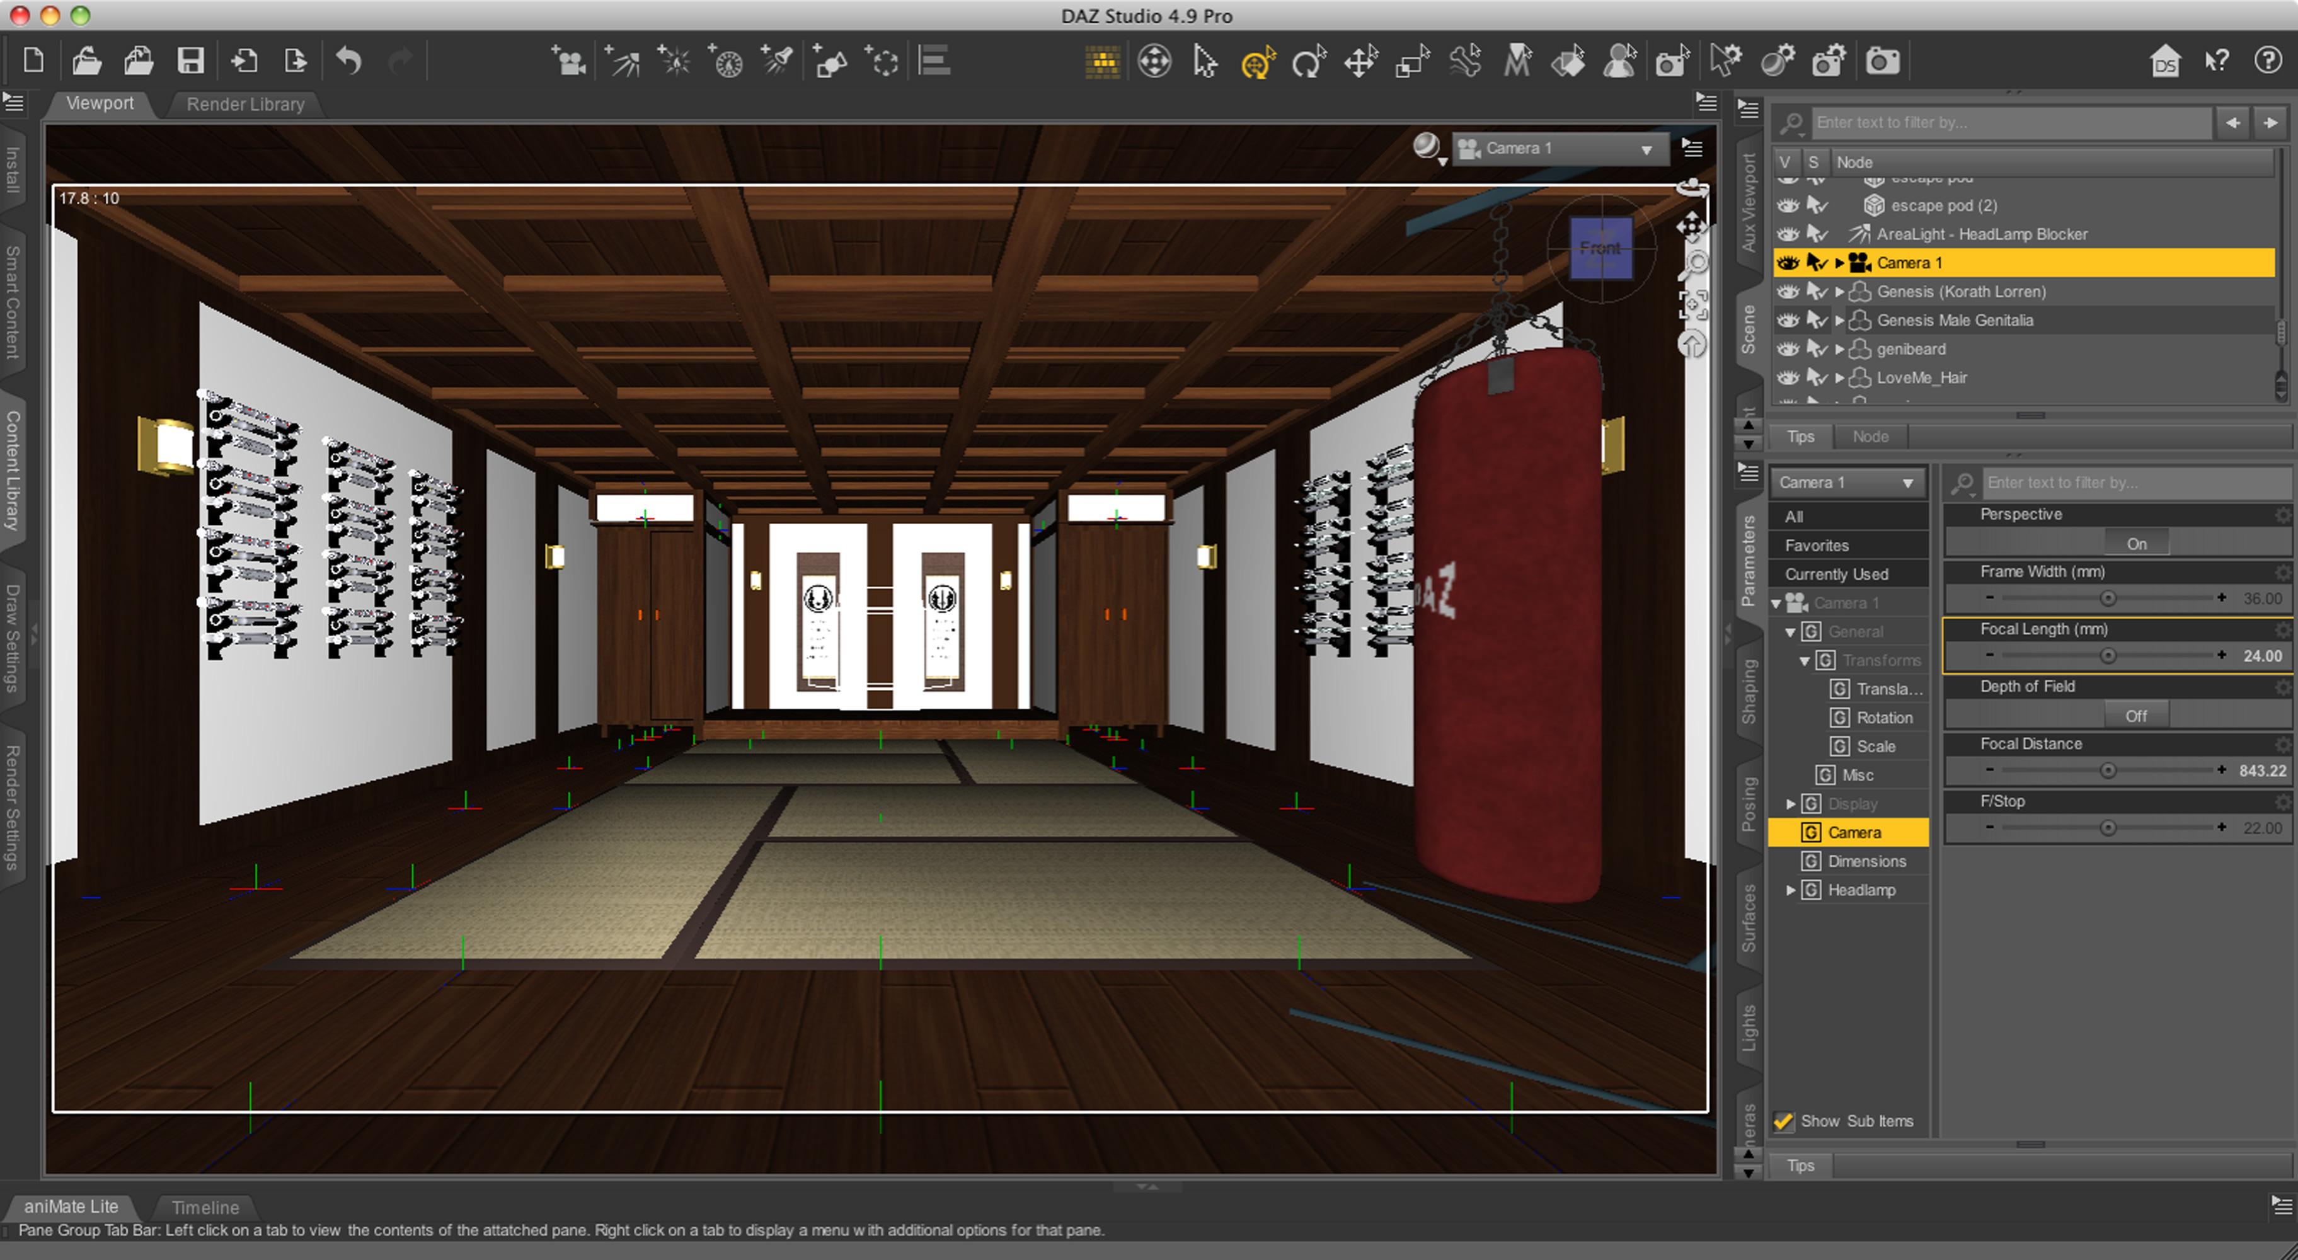Toggle the Show Sub Items checkbox
Viewport: 2298px width, 1260px height.
(1783, 1121)
